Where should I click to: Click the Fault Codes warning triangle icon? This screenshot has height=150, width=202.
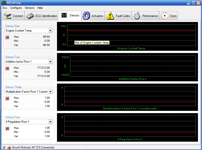(110, 16)
